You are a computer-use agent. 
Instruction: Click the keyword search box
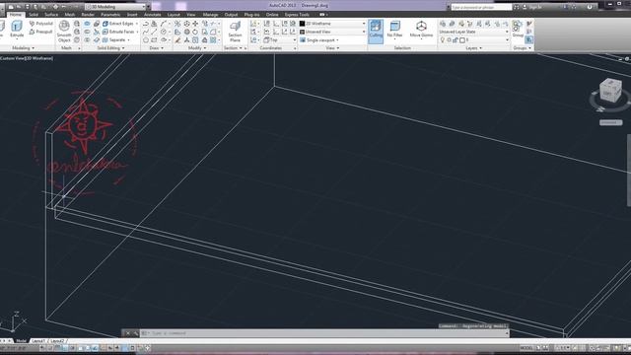(481, 7)
